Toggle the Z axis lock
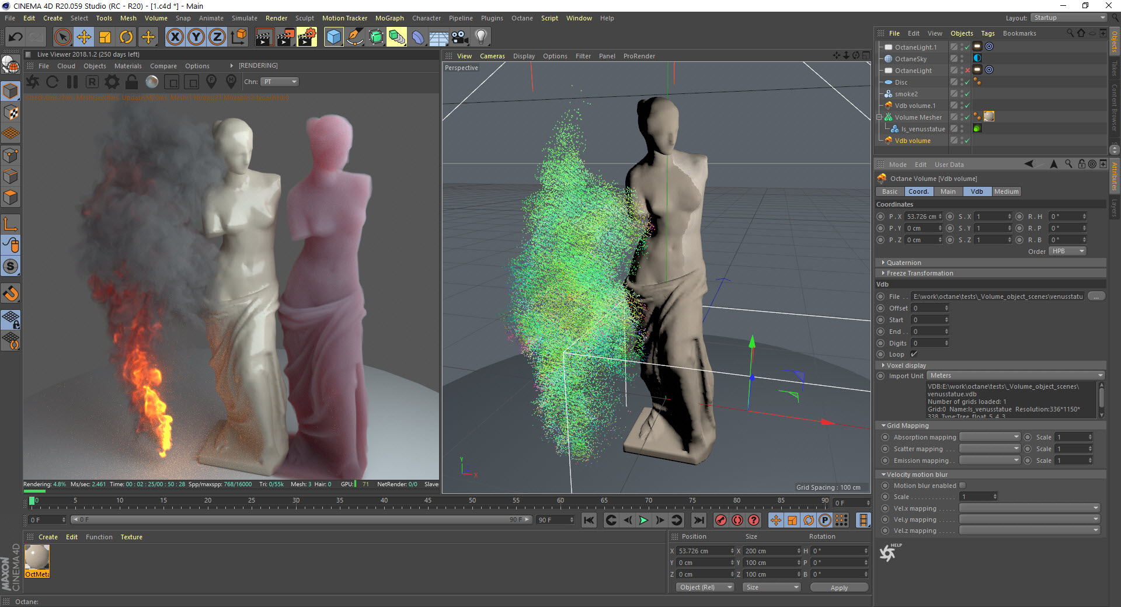Viewport: 1121px width, 607px height. click(217, 37)
